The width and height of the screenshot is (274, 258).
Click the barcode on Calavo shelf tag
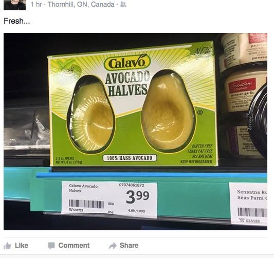click(x=86, y=204)
